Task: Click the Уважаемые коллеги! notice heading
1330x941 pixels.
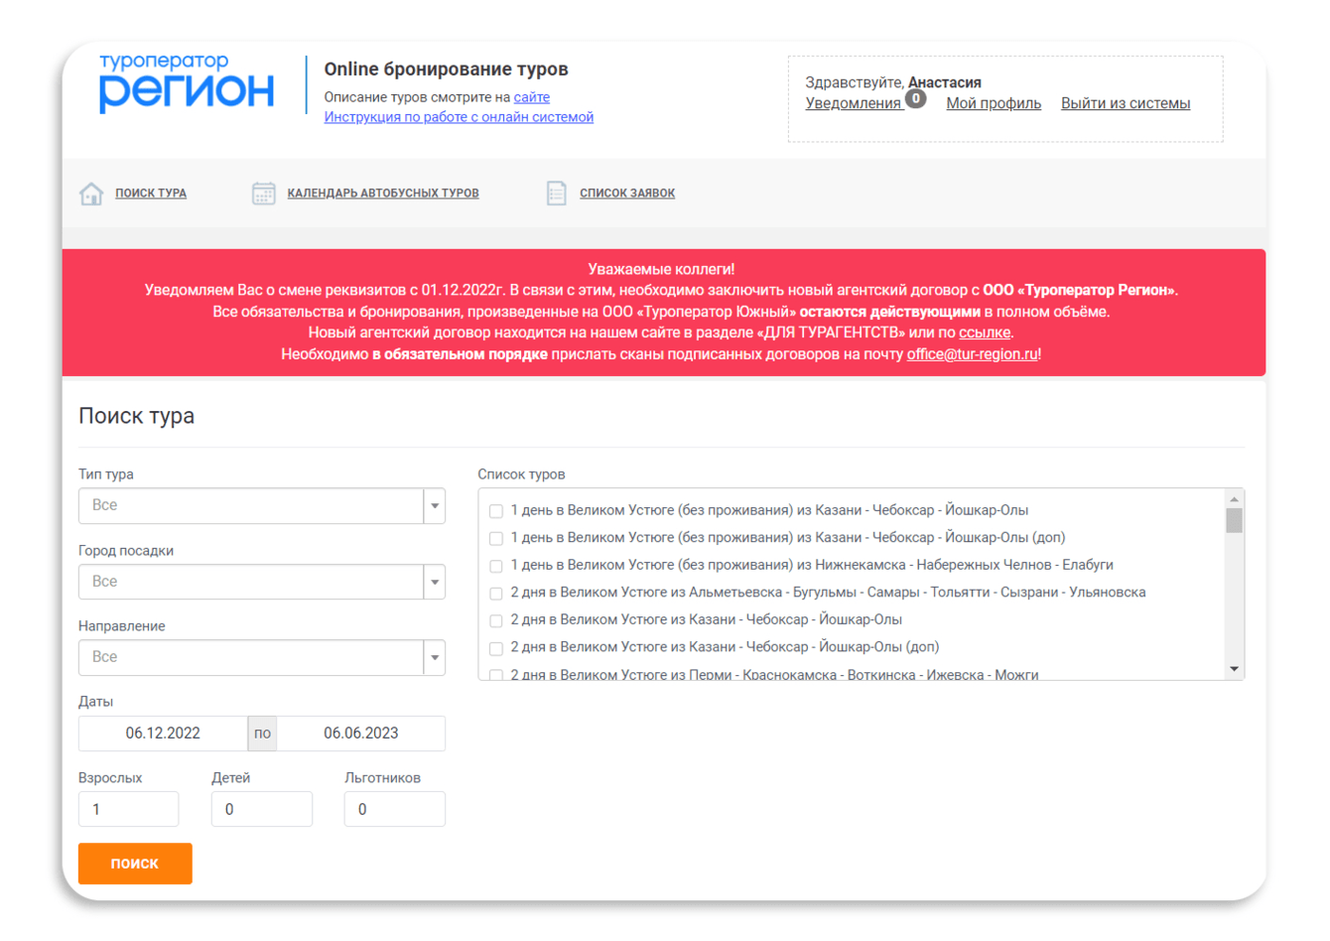Action: [x=661, y=269]
